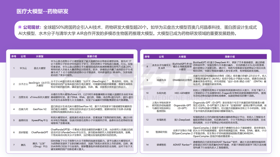Screen dimensions: 280x157
Task: Select the model cell 接入DeepSeek
Action: [x=182, y=120]
